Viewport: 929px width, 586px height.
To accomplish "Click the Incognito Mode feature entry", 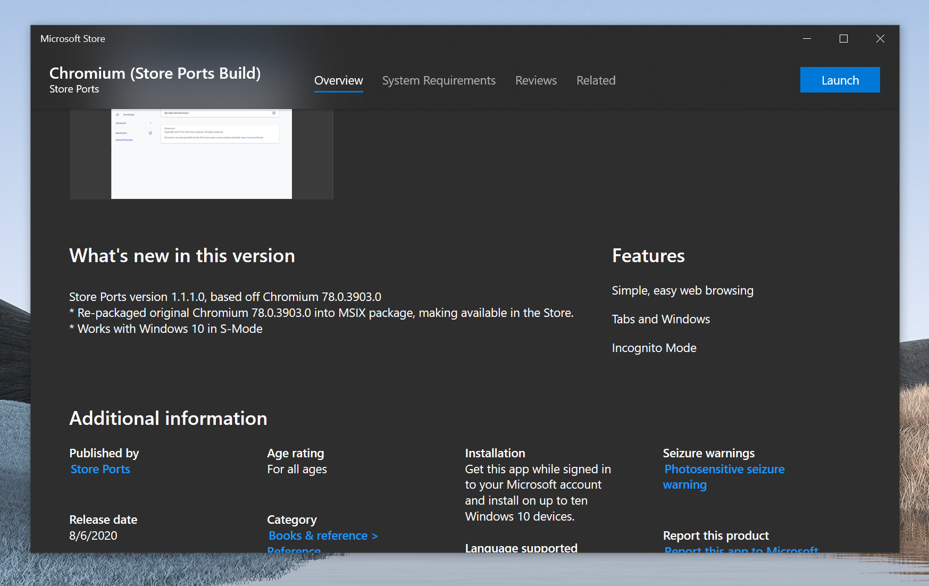I will [x=654, y=348].
